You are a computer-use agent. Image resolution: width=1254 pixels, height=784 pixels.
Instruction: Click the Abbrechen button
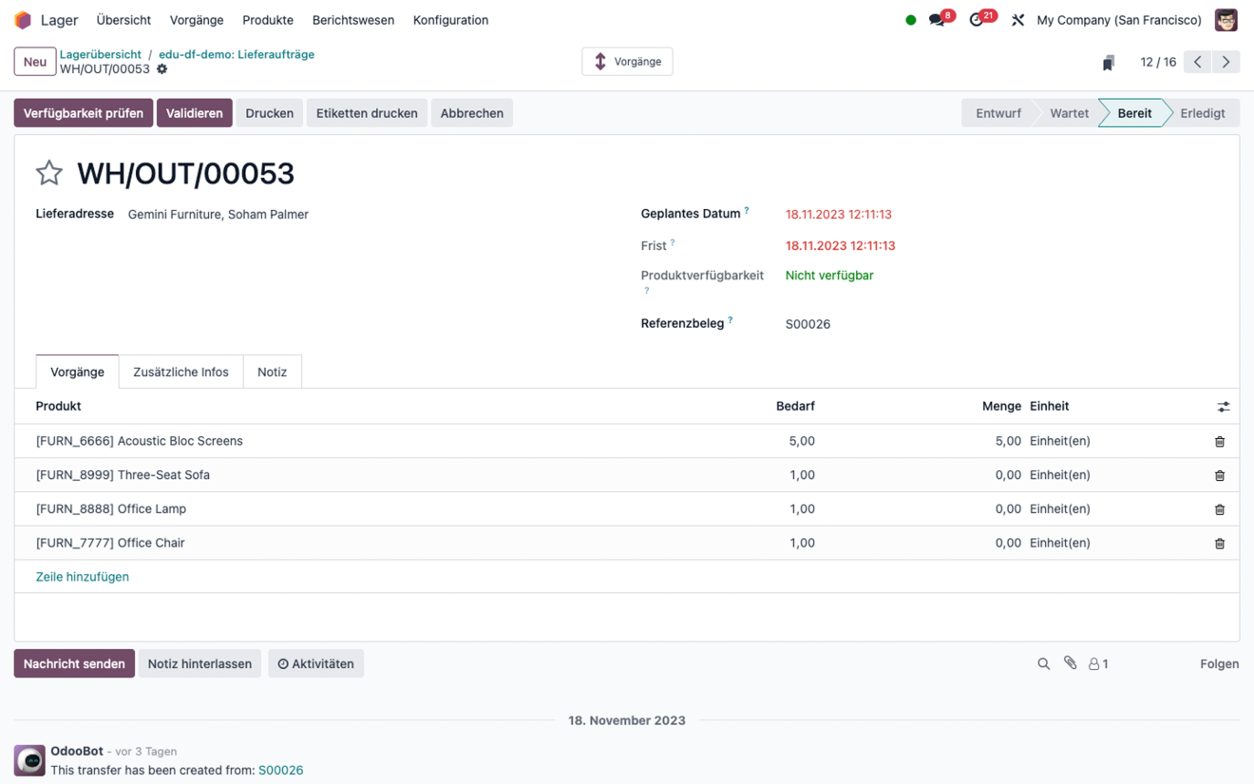click(472, 113)
